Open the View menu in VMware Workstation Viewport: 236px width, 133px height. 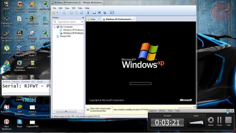point(67,8)
